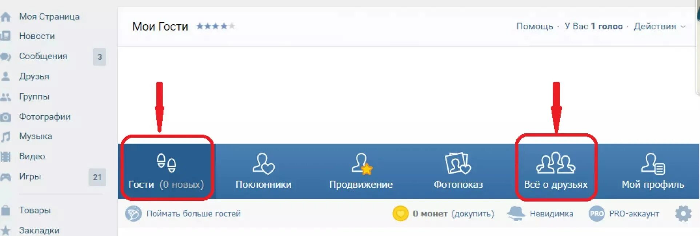Click the footprints icon in Гости tab
The width and height of the screenshot is (700, 236).
tap(167, 163)
